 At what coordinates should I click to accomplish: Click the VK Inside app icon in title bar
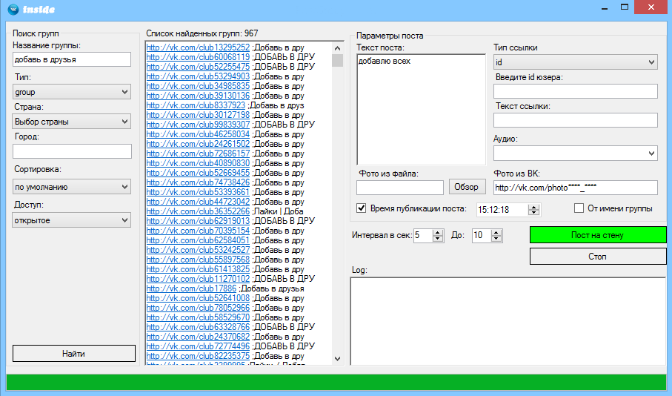[x=14, y=9]
